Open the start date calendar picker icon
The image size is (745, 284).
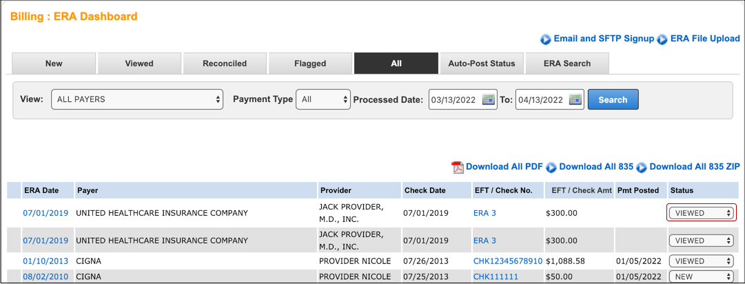[x=489, y=99]
